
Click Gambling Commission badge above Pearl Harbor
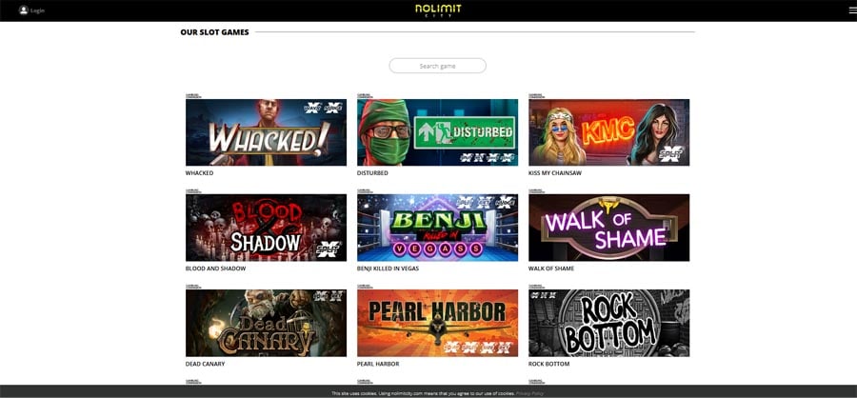(x=365, y=287)
